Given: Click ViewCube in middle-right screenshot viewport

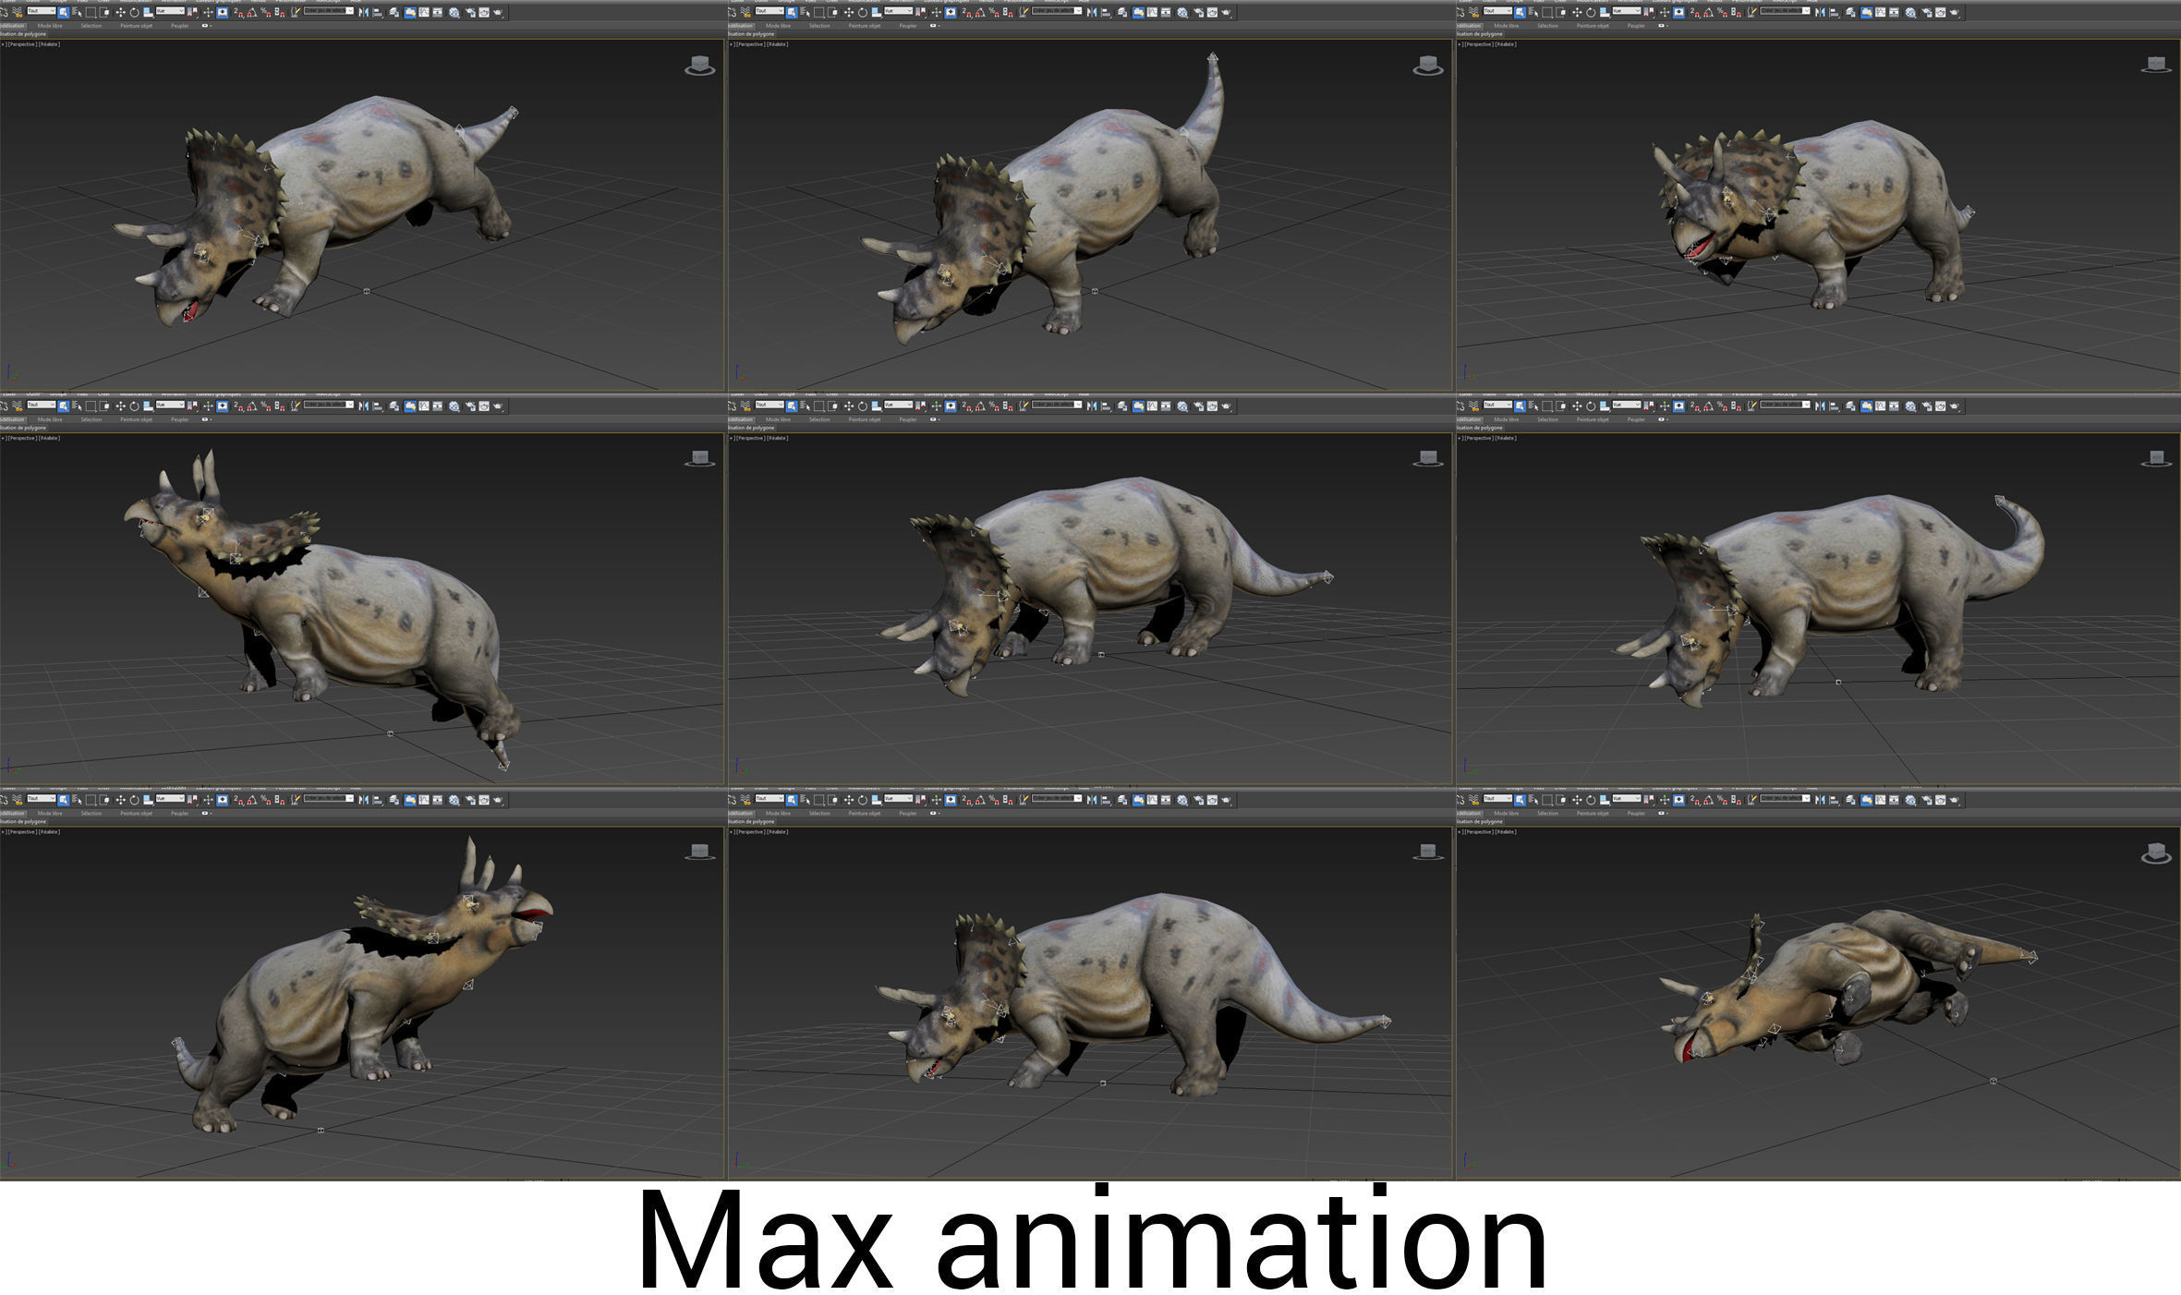Looking at the screenshot, I should (x=2156, y=459).
